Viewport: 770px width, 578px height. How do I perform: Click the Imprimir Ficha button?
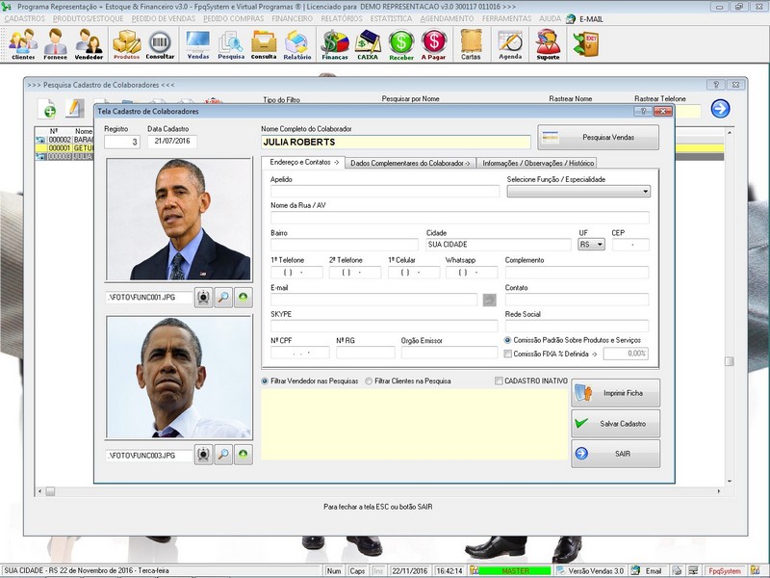[x=615, y=393]
